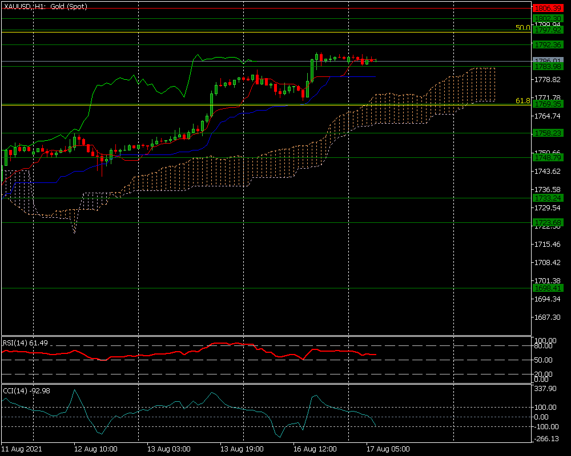
Task: Select the 13 Aug 19:00 time label
Action: (240, 449)
